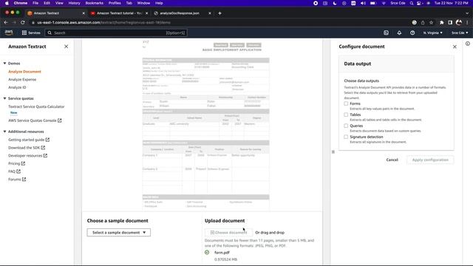The height and width of the screenshot is (266, 473).
Task: Open AWS CloudShell icon in header
Action: (386, 33)
